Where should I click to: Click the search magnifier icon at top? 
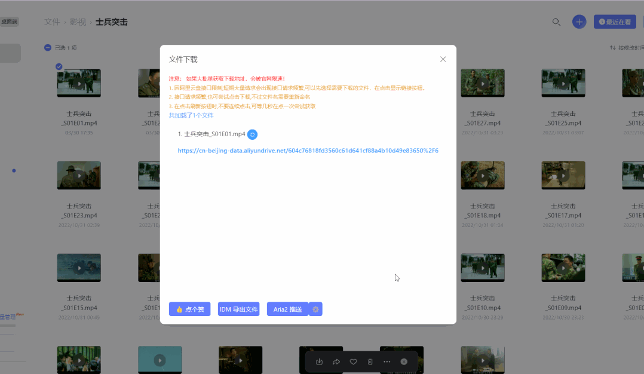556,22
